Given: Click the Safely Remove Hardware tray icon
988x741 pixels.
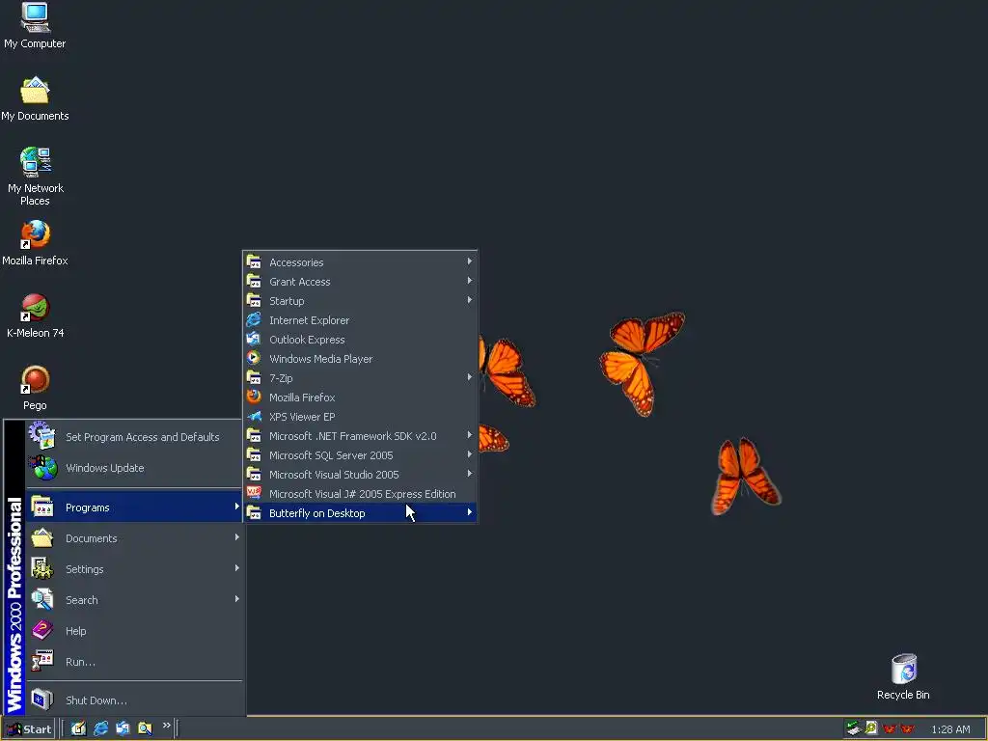Looking at the screenshot, I should [x=853, y=728].
